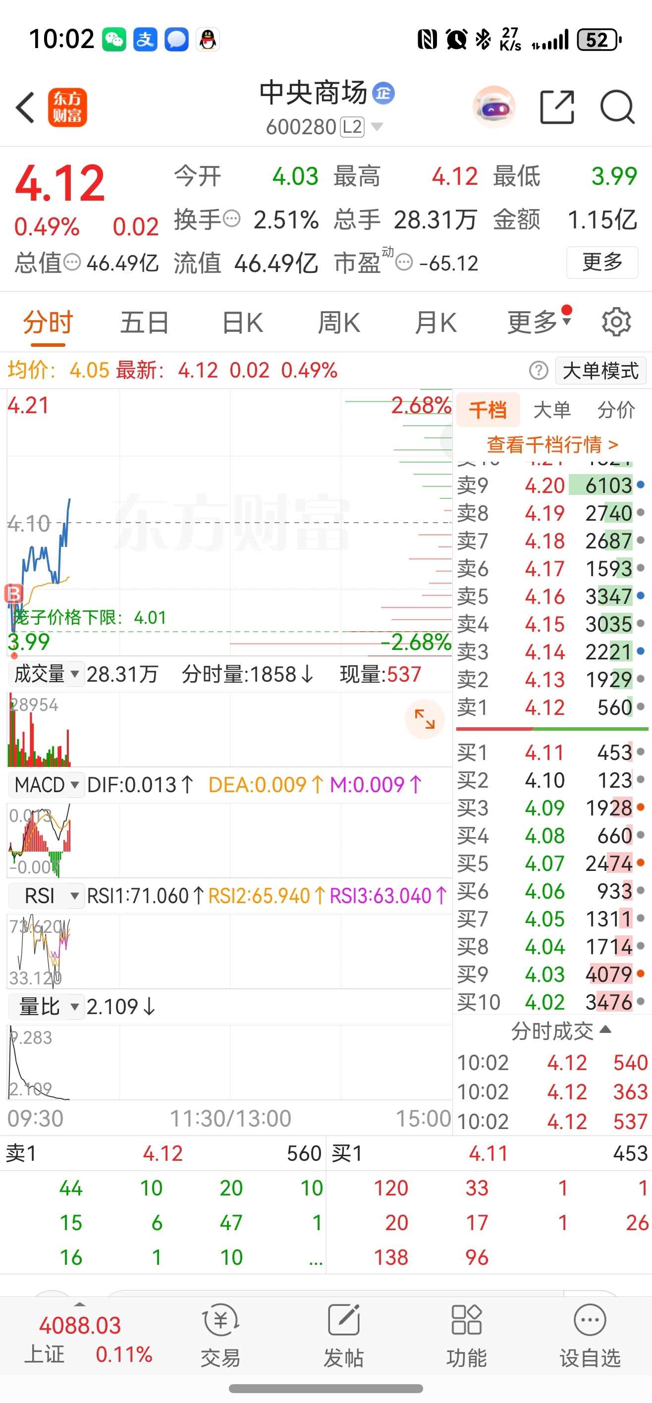The image size is (652, 1403).
Task: Toggle 大单模式 mode
Action: (x=600, y=371)
